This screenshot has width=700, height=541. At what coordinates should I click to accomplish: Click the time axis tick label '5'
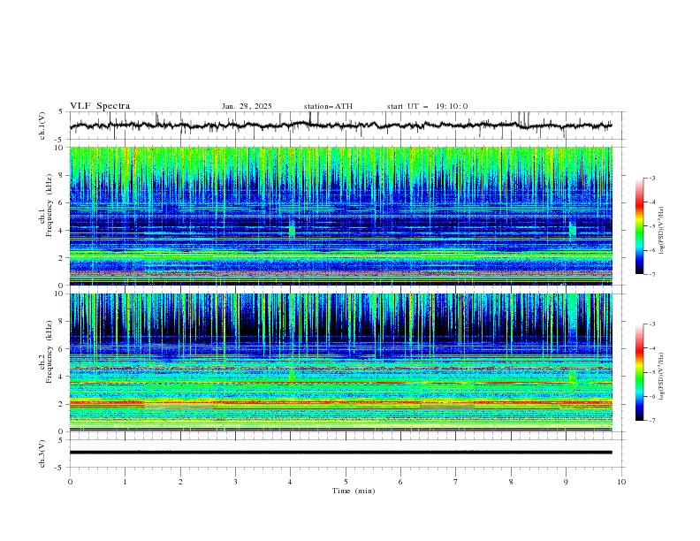coord(346,482)
